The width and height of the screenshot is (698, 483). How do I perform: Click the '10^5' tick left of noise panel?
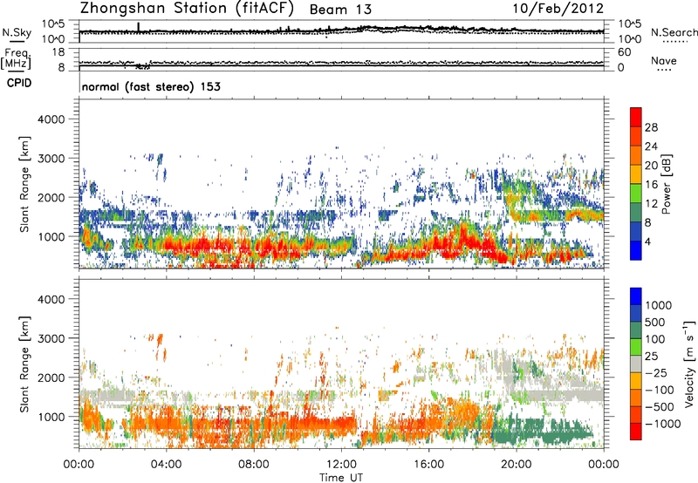[x=53, y=24]
